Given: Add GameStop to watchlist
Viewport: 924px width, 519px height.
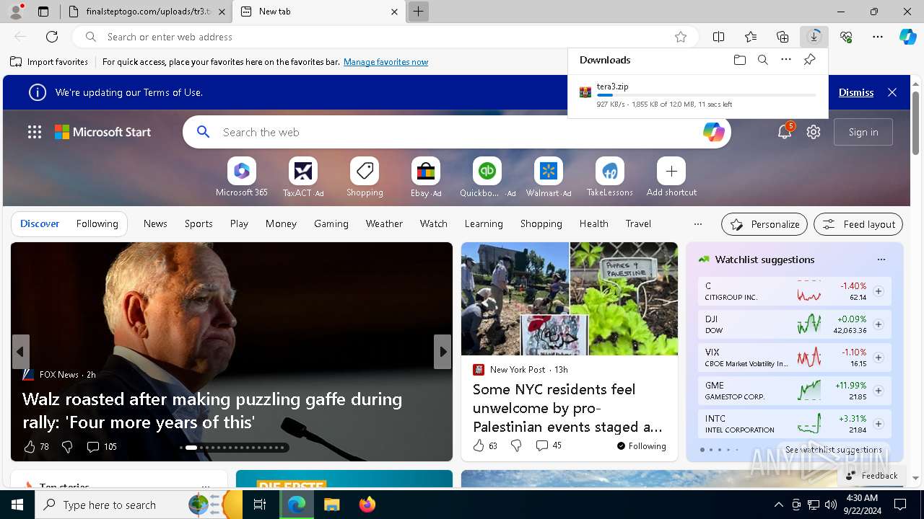Looking at the screenshot, I should coord(879,391).
